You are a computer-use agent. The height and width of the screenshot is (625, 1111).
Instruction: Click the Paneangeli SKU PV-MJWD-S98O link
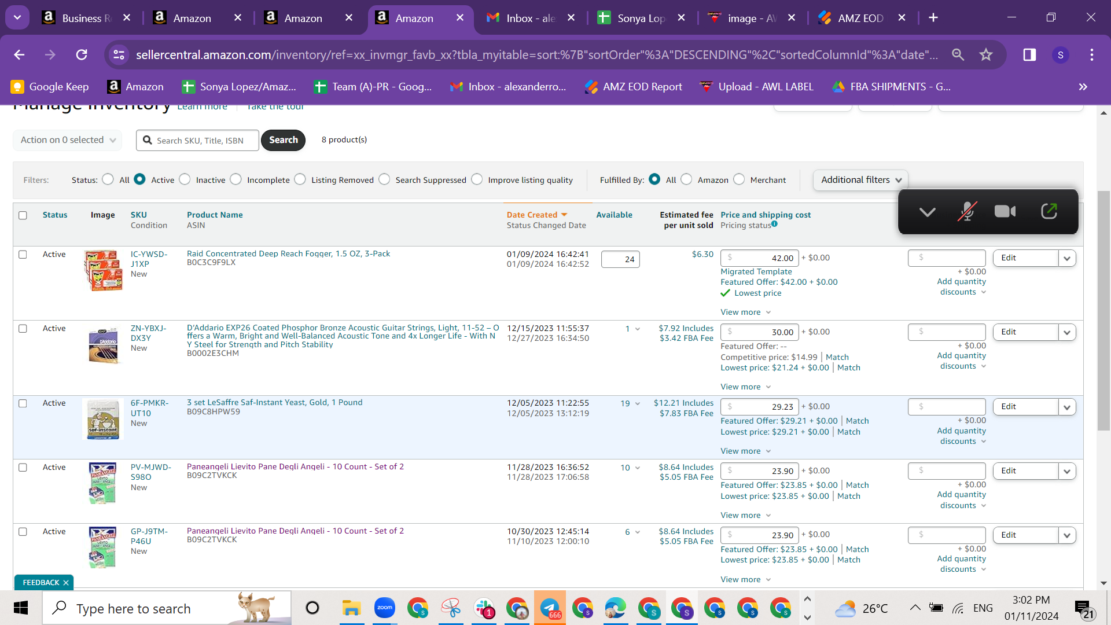click(150, 472)
